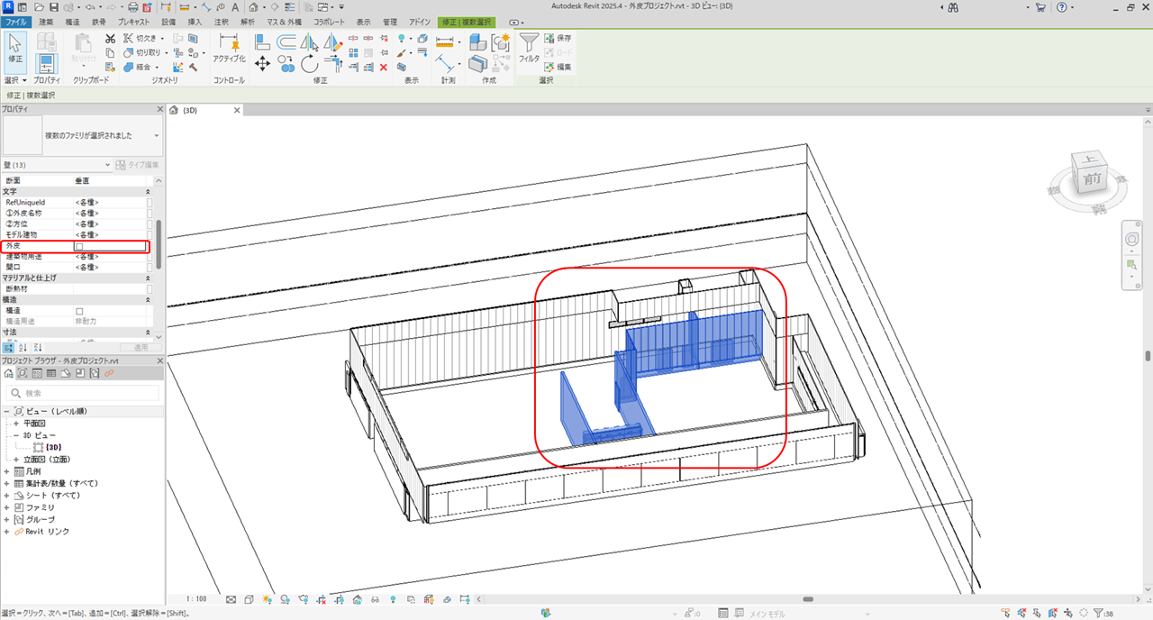Close the (3D) view tab

click(x=237, y=110)
